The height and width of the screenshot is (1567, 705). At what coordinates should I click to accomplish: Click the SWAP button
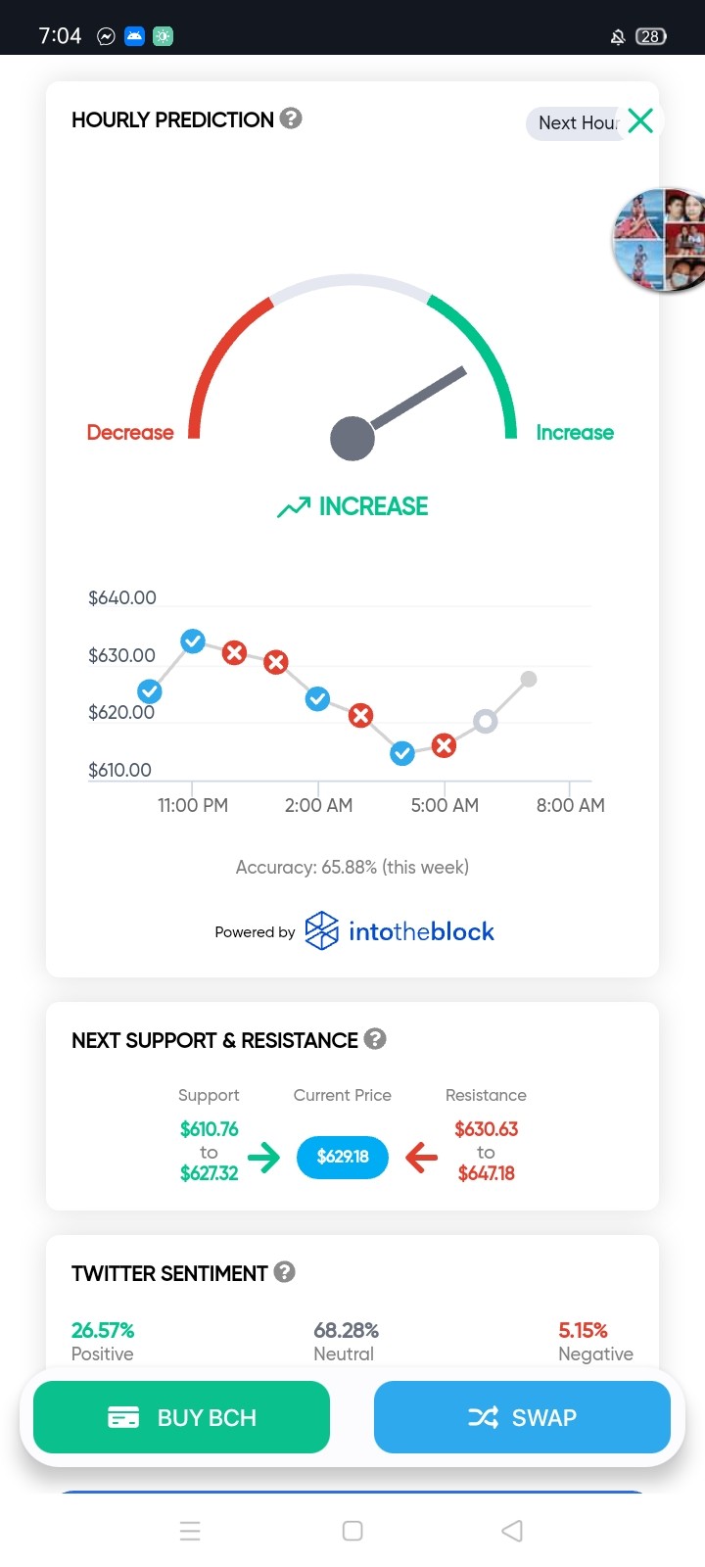pyautogui.click(x=522, y=1417)
